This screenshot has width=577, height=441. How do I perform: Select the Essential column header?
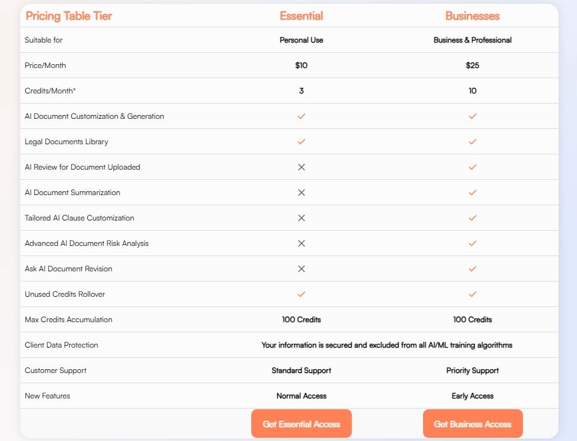pos(301,15)
